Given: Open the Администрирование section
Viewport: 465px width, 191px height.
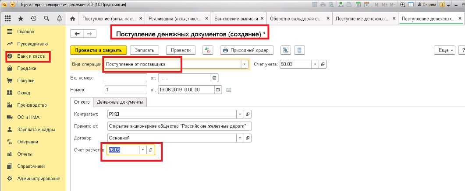Looking at the screenshot, I should [x=39, y=179].
